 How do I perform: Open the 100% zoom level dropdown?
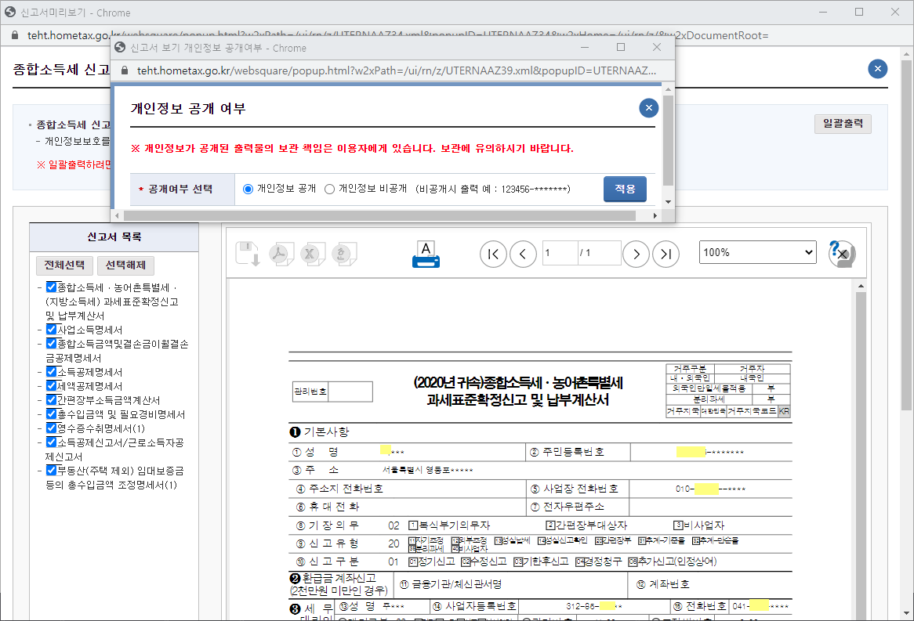pyautogui.click(x=757, y=252)
